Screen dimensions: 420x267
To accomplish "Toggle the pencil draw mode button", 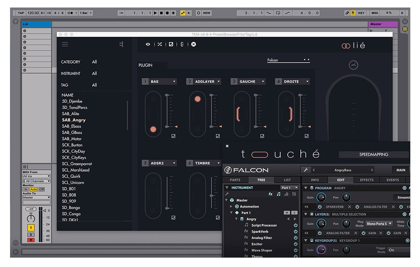I will (x=347, y=13).
